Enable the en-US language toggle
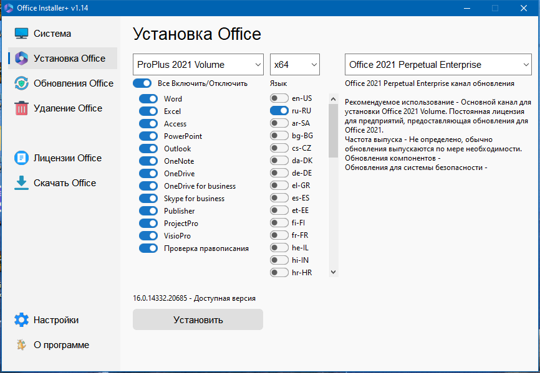 [279, 98]
